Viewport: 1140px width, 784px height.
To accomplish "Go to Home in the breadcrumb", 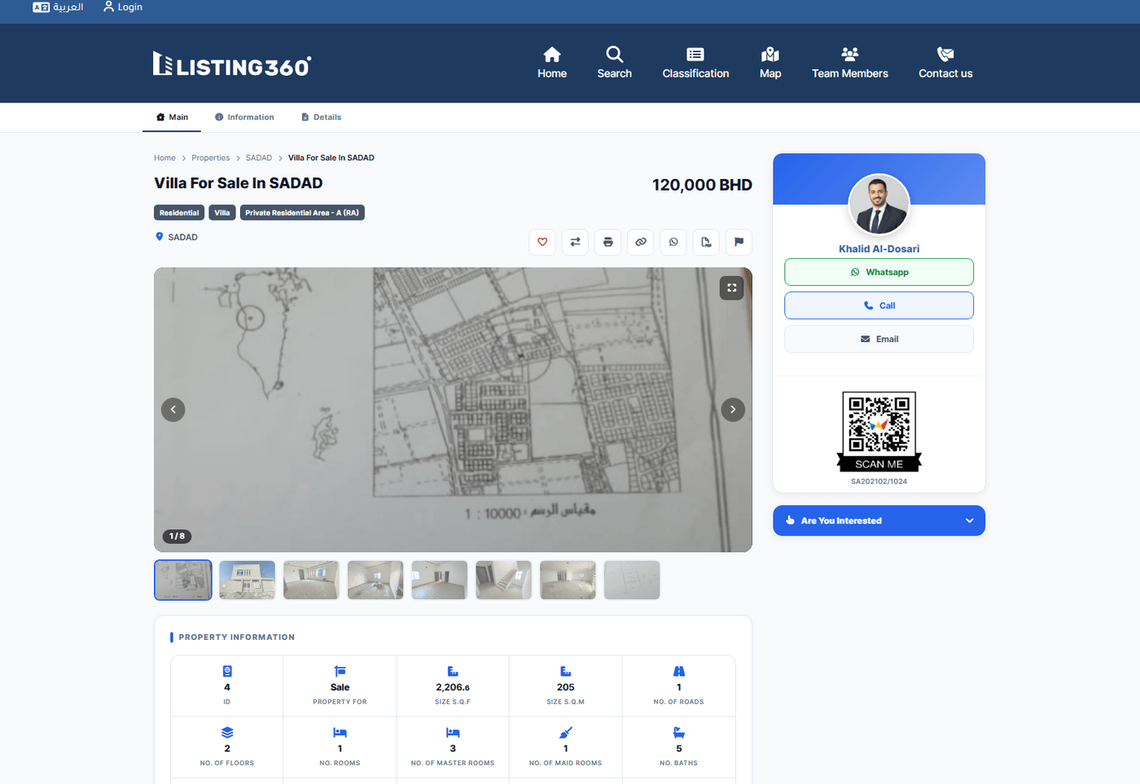I will 164,158.
